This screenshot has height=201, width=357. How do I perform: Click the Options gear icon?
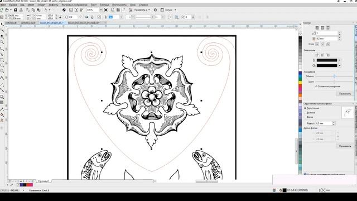point(155,10)
